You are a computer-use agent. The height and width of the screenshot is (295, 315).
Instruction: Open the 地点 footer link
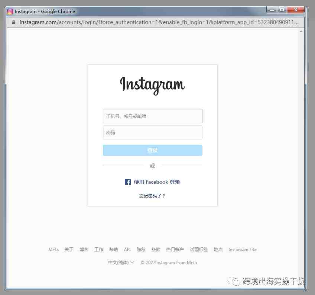click(x=218, y=250)
